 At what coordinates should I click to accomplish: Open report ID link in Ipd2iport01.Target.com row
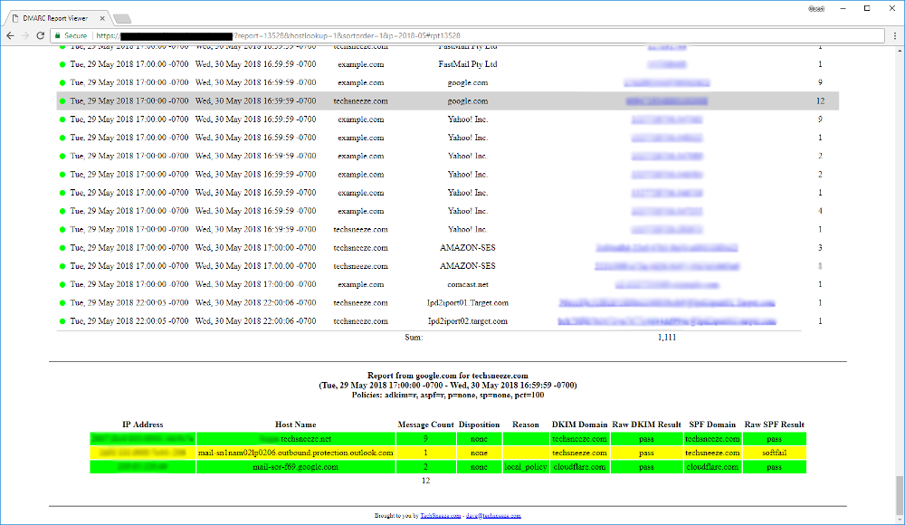click(x=667, y=302)
